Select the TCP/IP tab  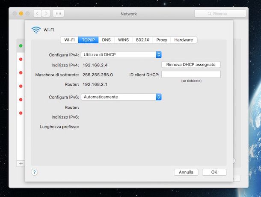89,40
